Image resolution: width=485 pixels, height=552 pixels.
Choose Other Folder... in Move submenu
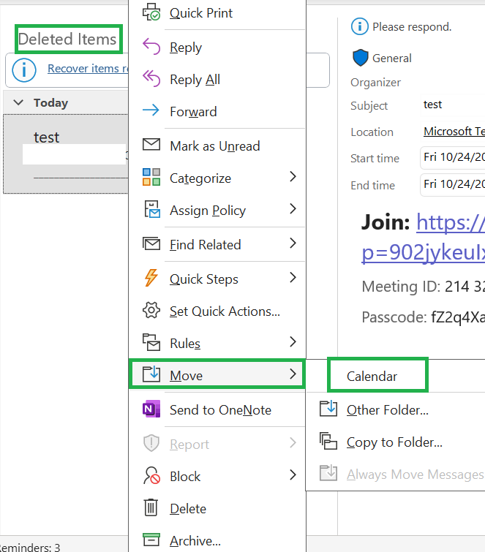[395, 410]
